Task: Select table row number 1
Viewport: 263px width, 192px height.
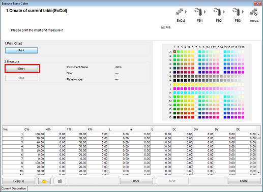Action: pos(129,134)
